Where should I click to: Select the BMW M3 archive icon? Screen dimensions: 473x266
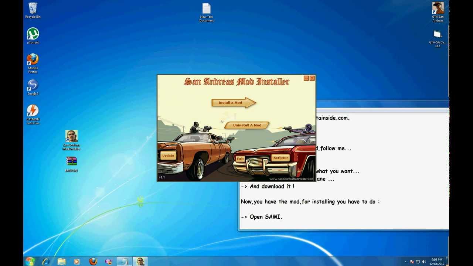pos(71,164)
